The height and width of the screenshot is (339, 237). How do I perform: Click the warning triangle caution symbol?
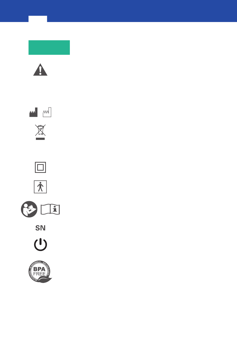click(x=40, y=70)
